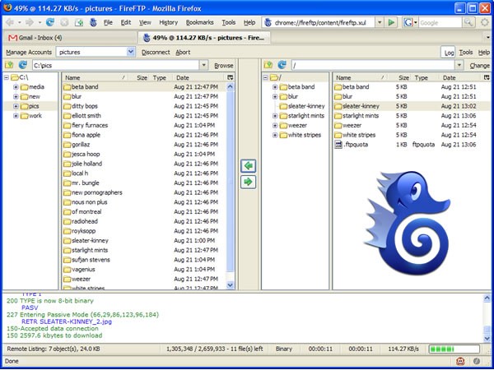
Task: Expand the work folder in local tree
Action: 16,116
